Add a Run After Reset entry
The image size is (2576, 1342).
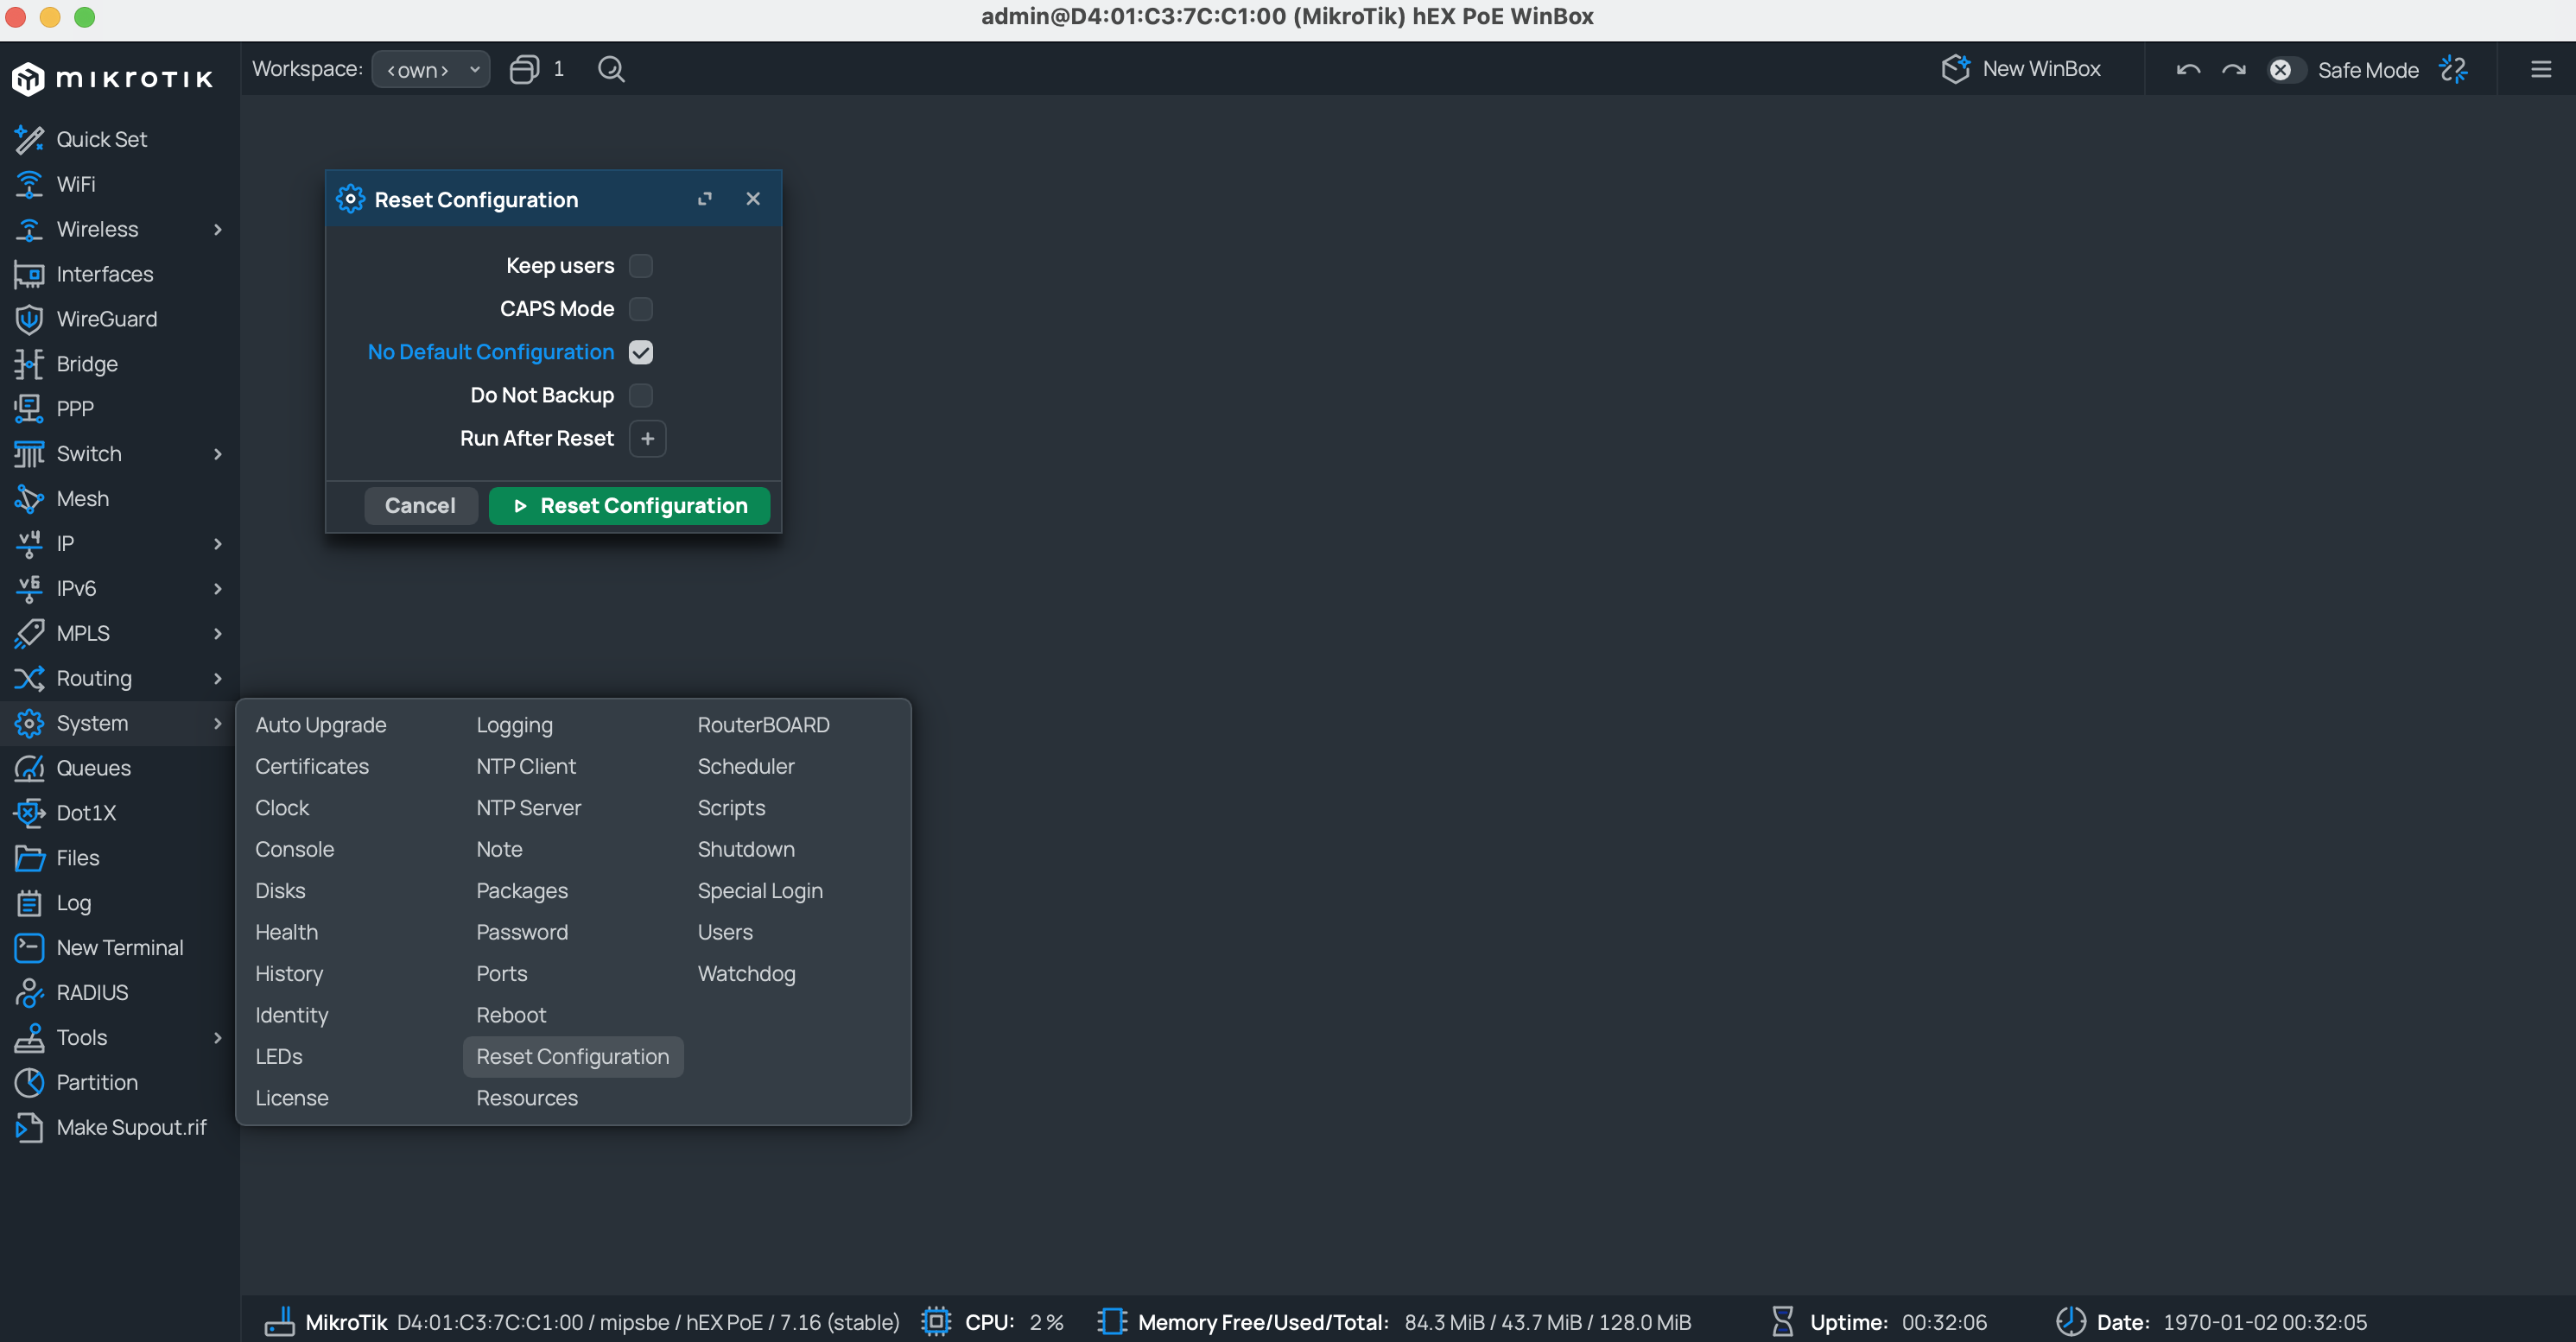tap(648, 438)
